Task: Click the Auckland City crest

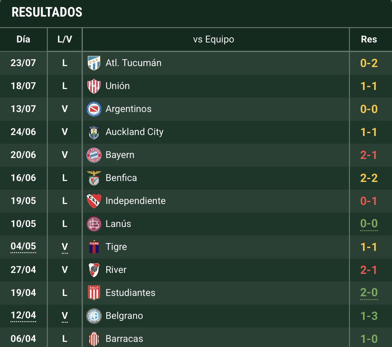Action: (94, 132)
